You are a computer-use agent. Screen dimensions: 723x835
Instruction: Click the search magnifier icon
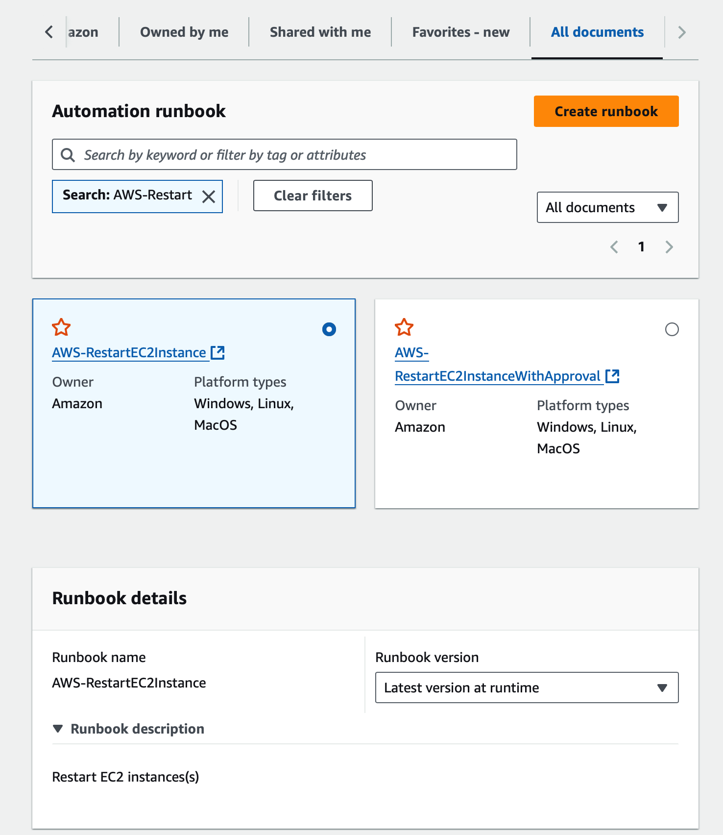68,155
